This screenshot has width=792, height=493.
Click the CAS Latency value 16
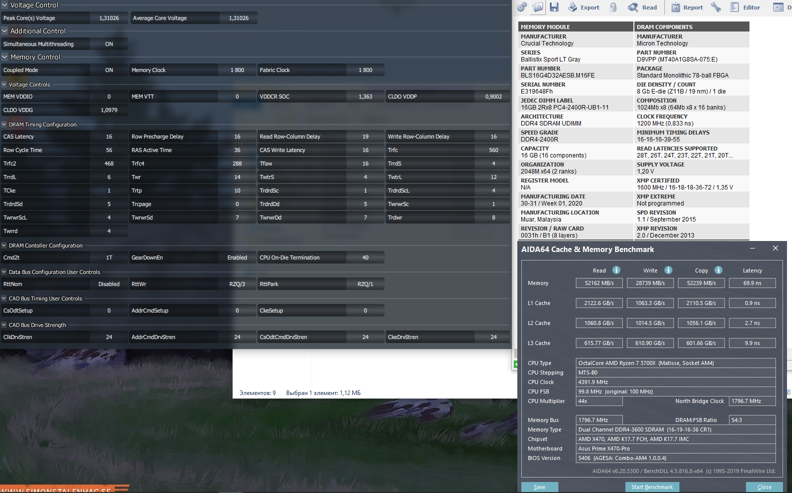coord(109,136)
